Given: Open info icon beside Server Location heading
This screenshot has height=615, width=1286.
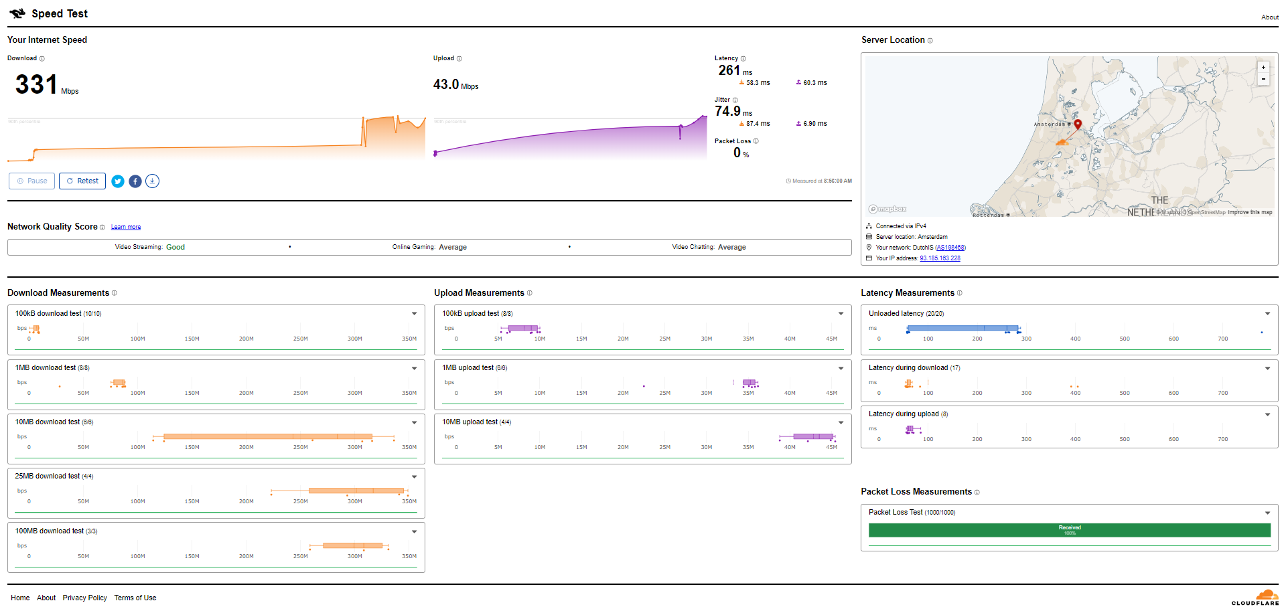Looking at the screenshot, I should point(930,41).
